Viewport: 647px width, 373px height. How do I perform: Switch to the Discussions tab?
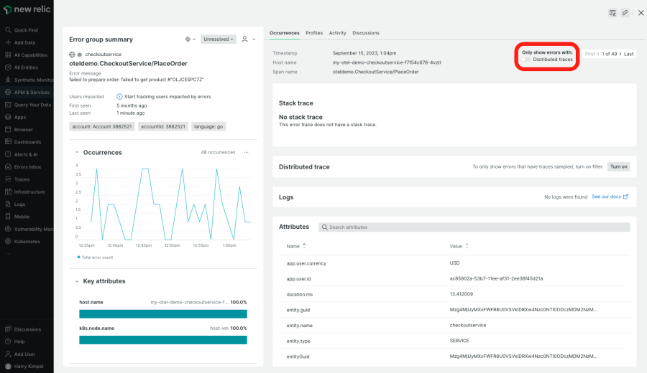click(366, 33)
